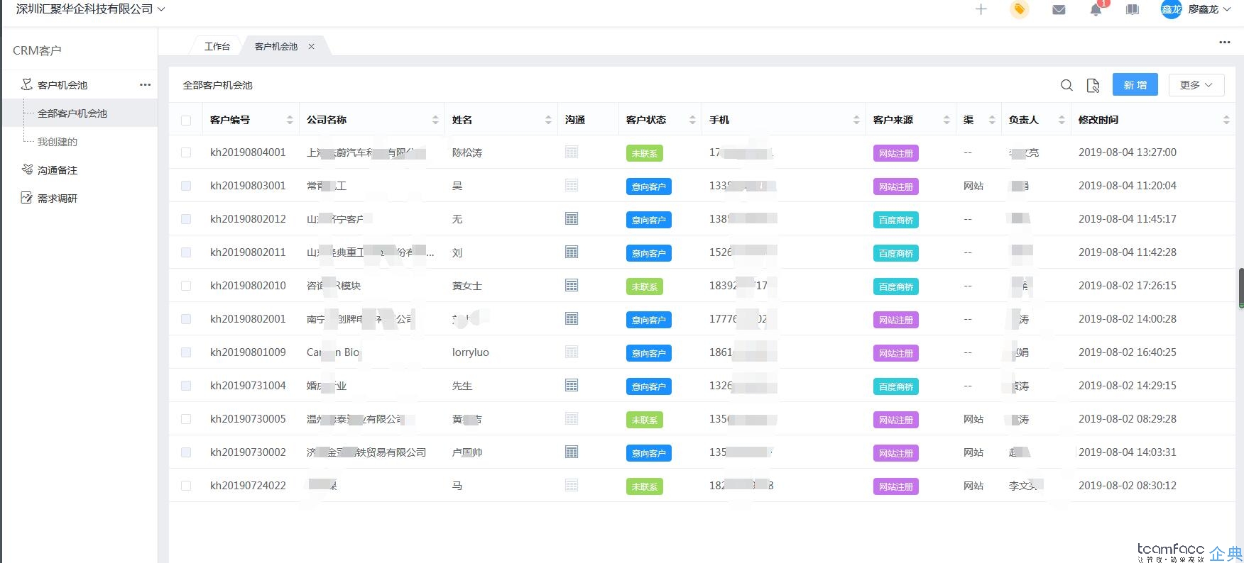
Task: Open the 更多 dropdown button
Action: coord(1196,85)
